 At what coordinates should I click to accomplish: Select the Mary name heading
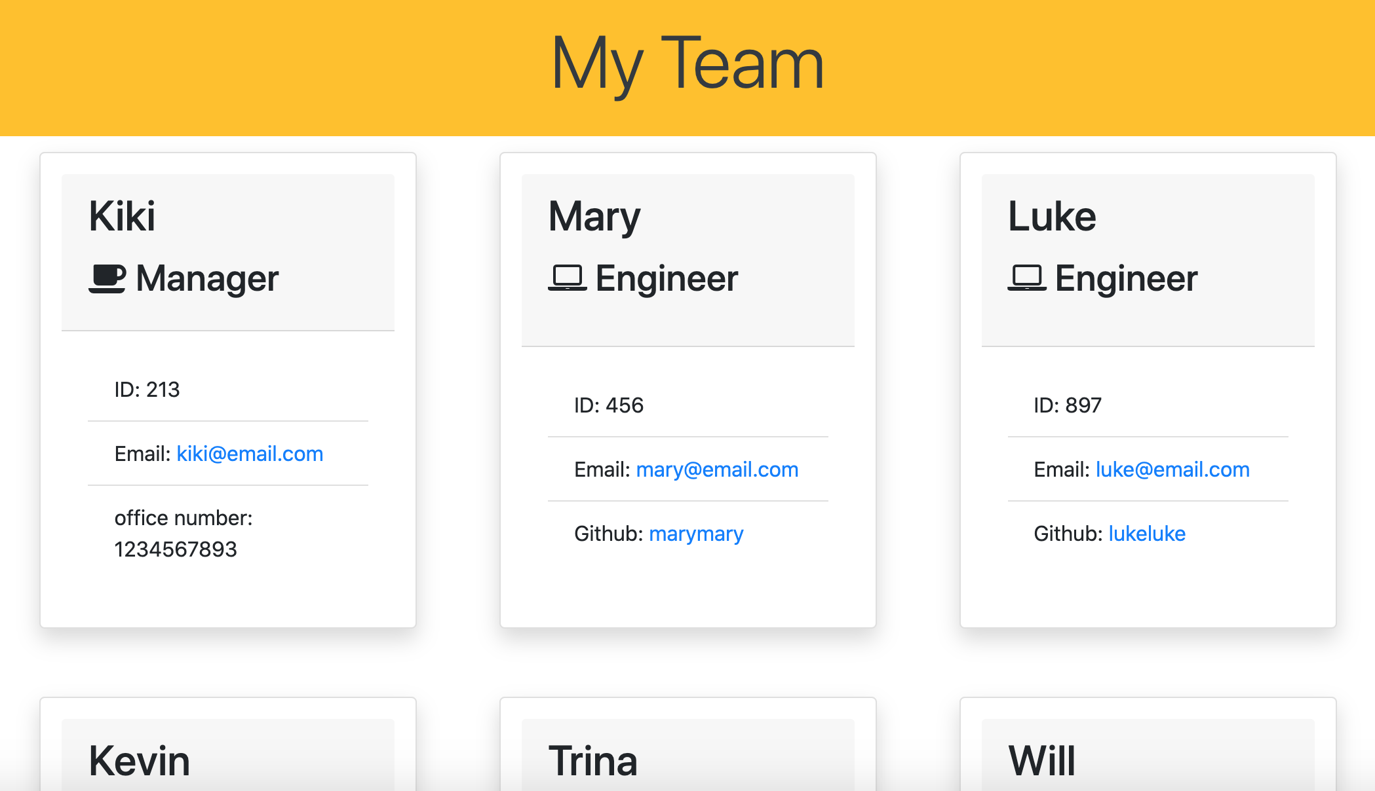tap(594, 216)
